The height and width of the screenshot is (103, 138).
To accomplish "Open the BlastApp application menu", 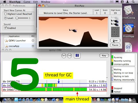I will [x=15, y=2].
